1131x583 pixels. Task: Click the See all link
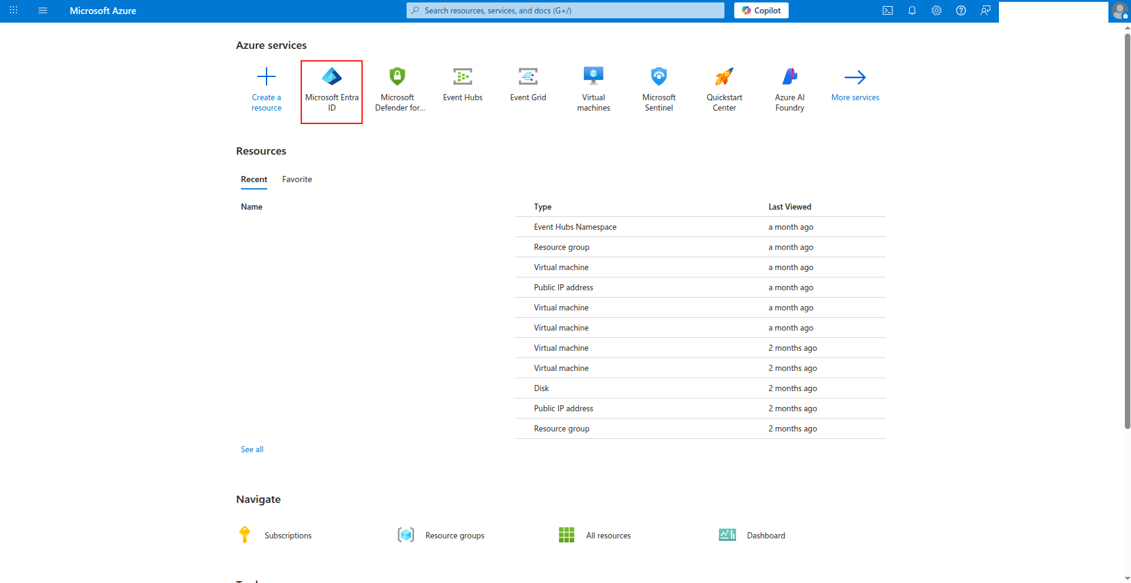coord(251,449)
